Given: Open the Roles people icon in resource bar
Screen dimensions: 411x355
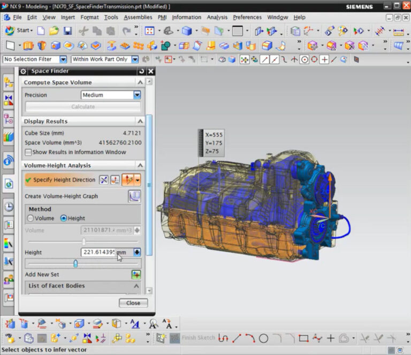Looking at the screenshot, I should coord(9,280).
